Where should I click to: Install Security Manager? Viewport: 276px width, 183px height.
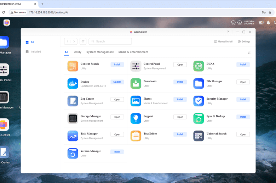click(x=243, y=99)
